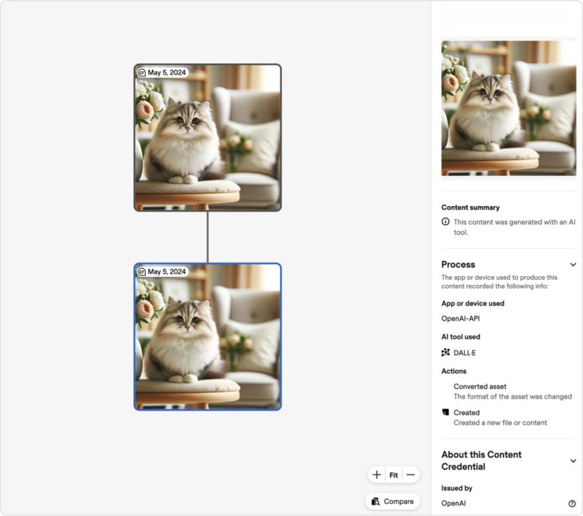The image size is (583, 516).
Task: Click the 'App or device used' label
Action: (x=473, y=304)
